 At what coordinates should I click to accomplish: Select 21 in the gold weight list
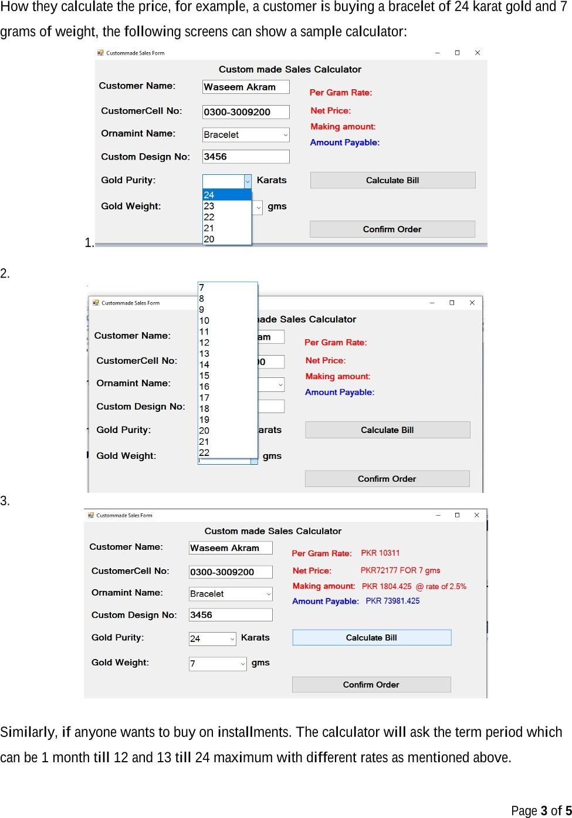228,442
